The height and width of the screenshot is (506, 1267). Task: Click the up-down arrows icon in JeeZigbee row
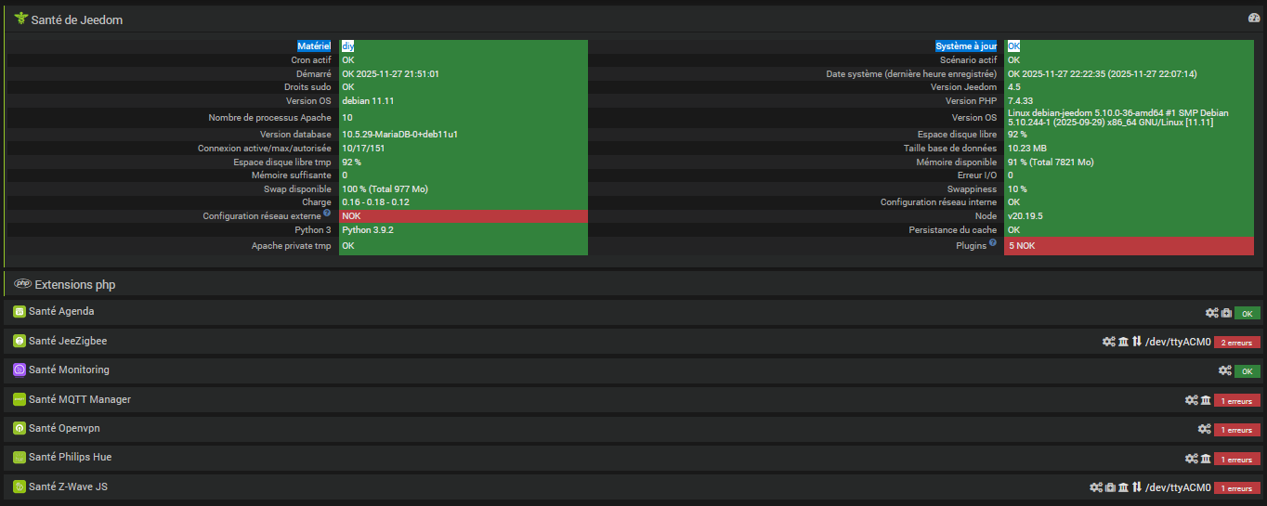pos(1136,342)
